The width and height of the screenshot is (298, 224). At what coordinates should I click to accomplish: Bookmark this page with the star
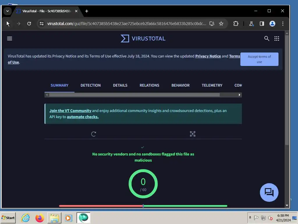[x=221, y=24]
